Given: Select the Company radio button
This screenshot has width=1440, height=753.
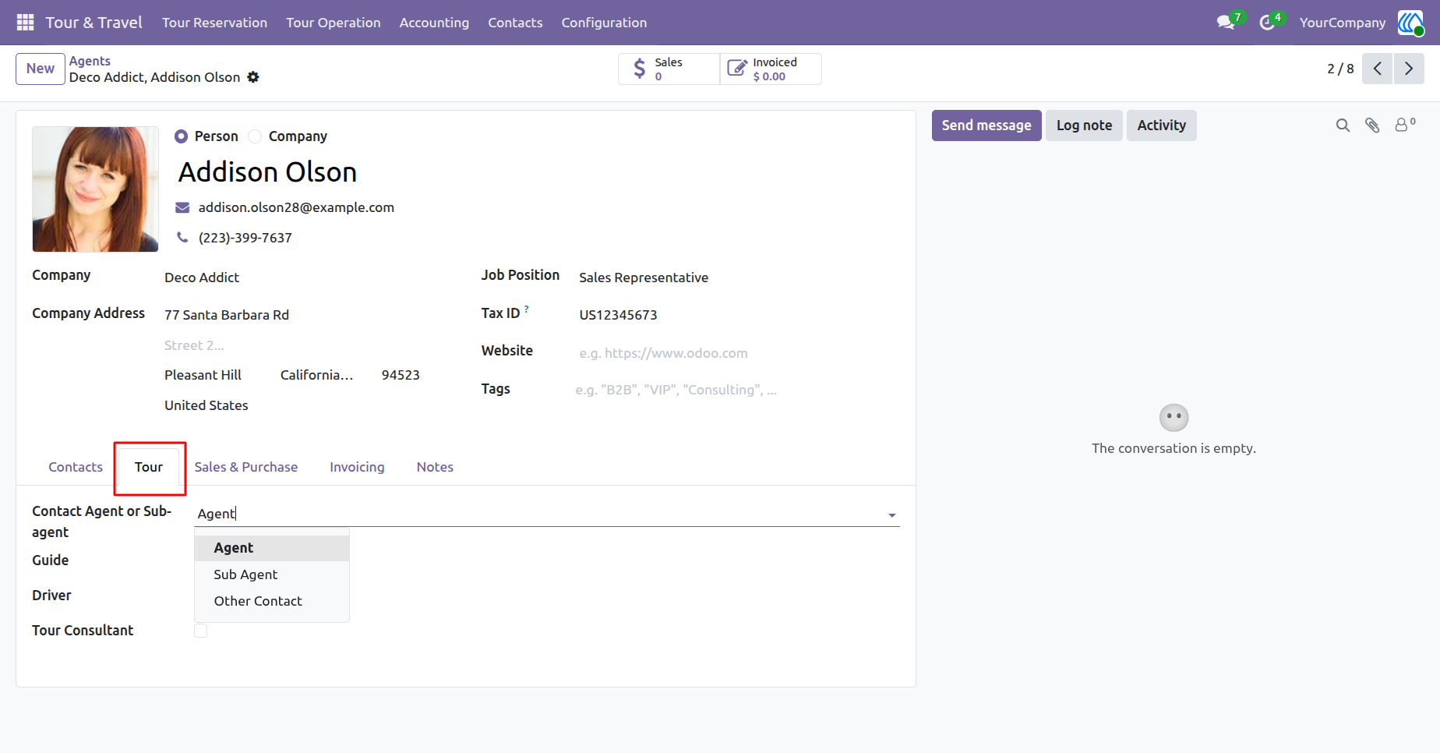Looking at the screenshot, I should coord(255,136).
